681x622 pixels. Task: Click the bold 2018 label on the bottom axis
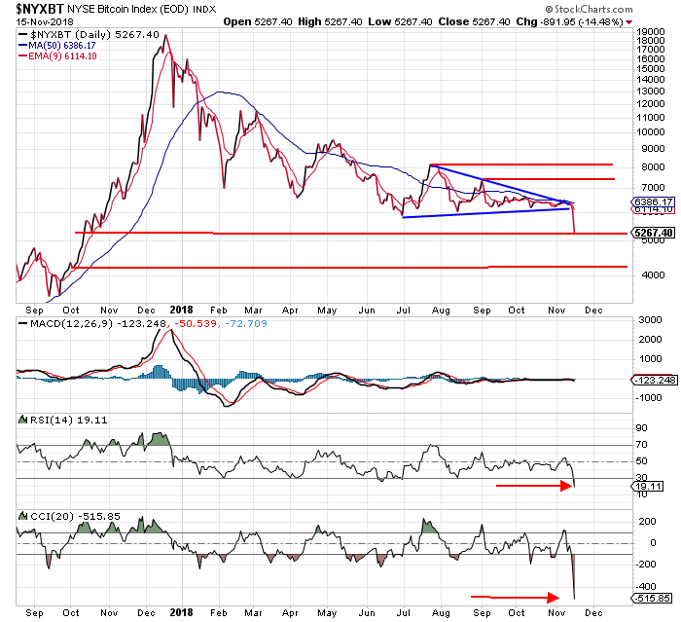tap(181, 612)
